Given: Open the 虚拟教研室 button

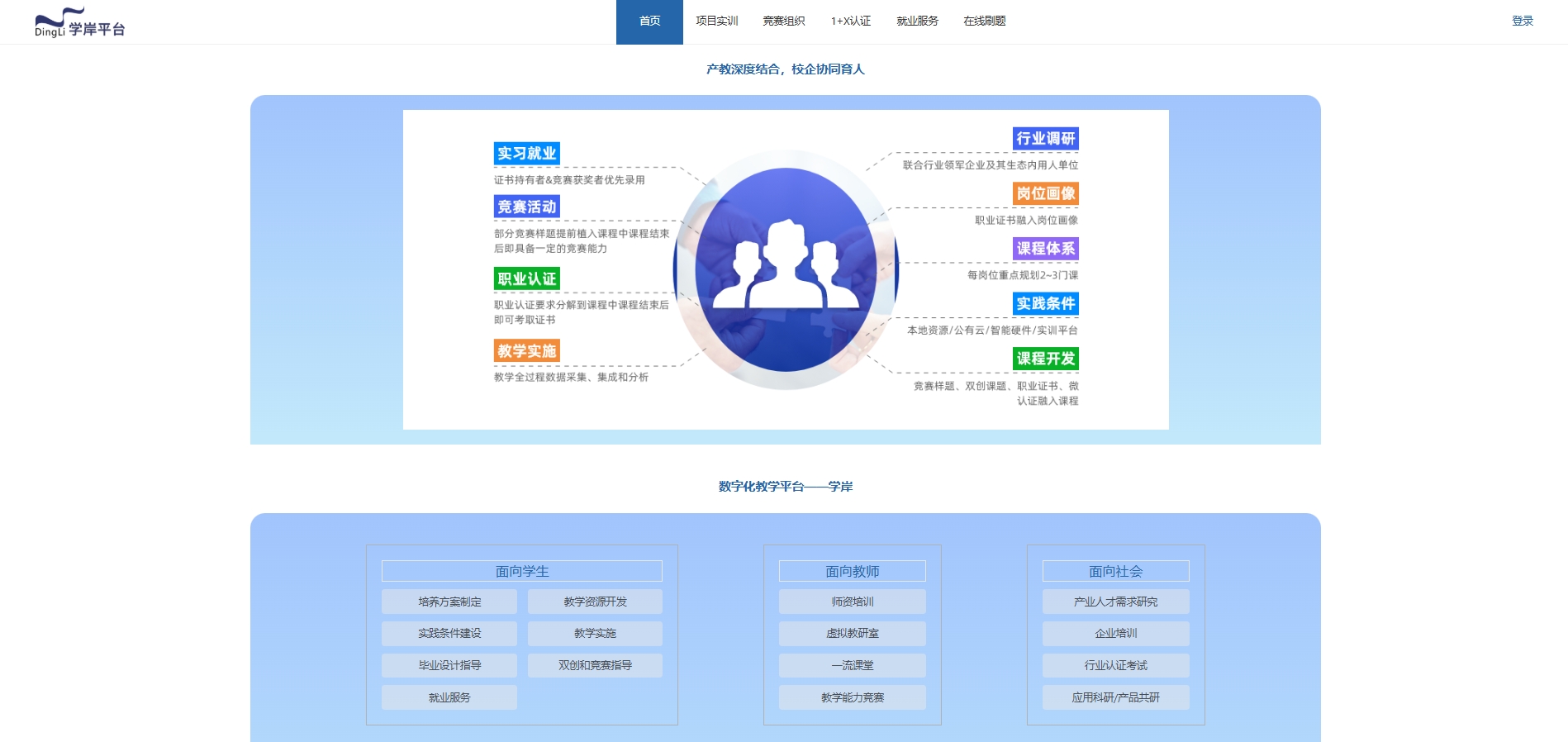Looking at the screenshot, I should coord(852,634).
